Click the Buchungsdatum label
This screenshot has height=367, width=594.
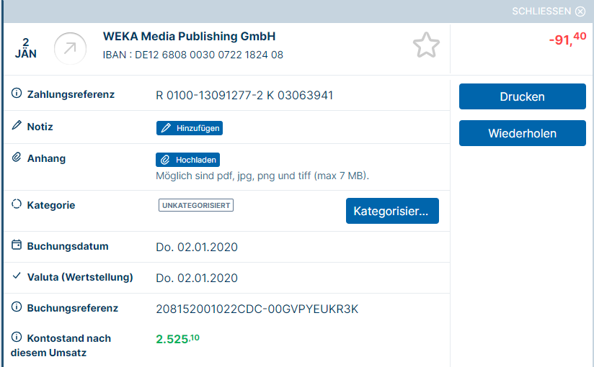(68, 246)
